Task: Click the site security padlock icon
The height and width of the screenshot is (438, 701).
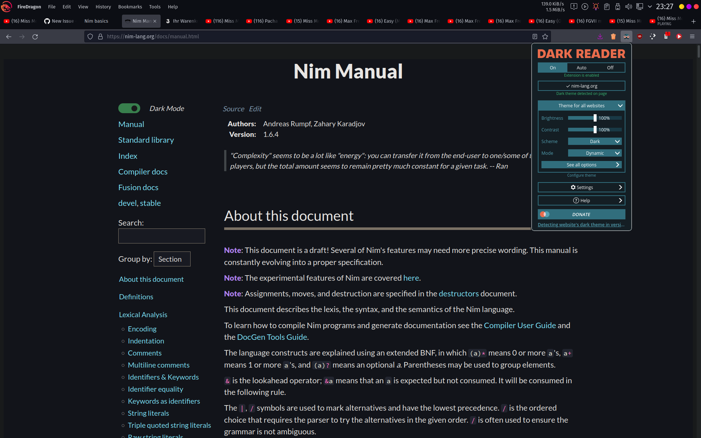Action: (100, 36)
